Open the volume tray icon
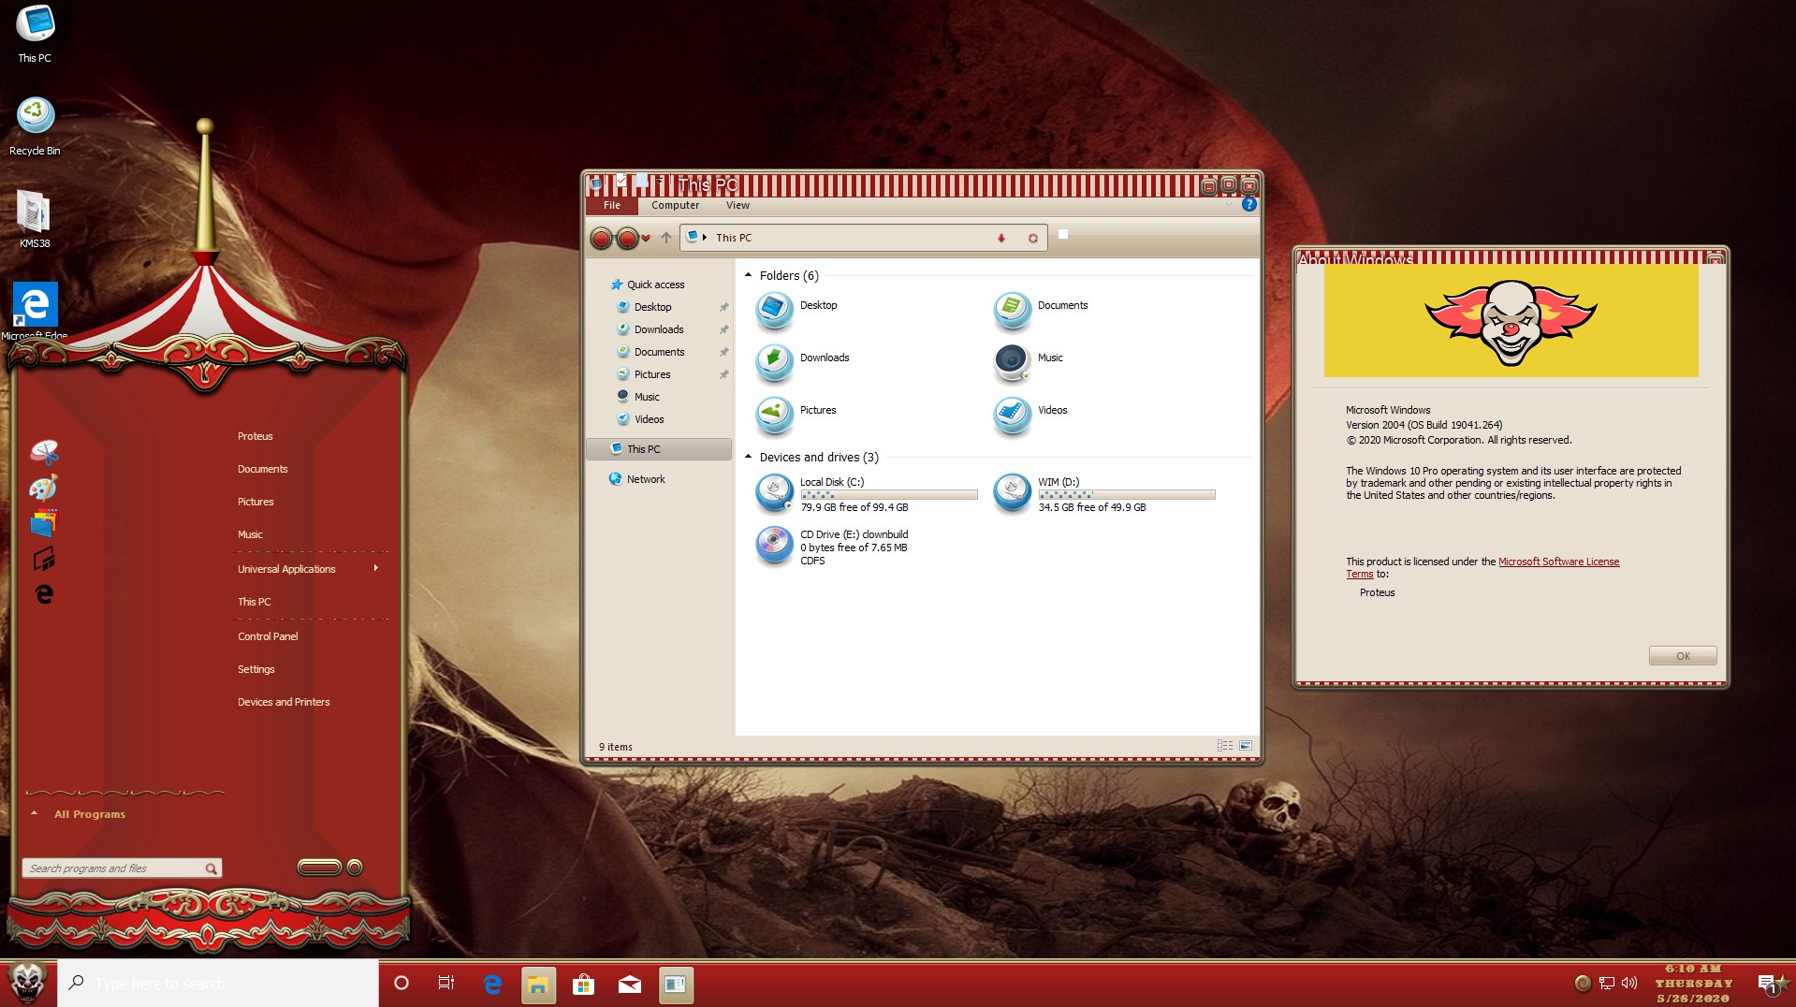 click(1629, 983)
